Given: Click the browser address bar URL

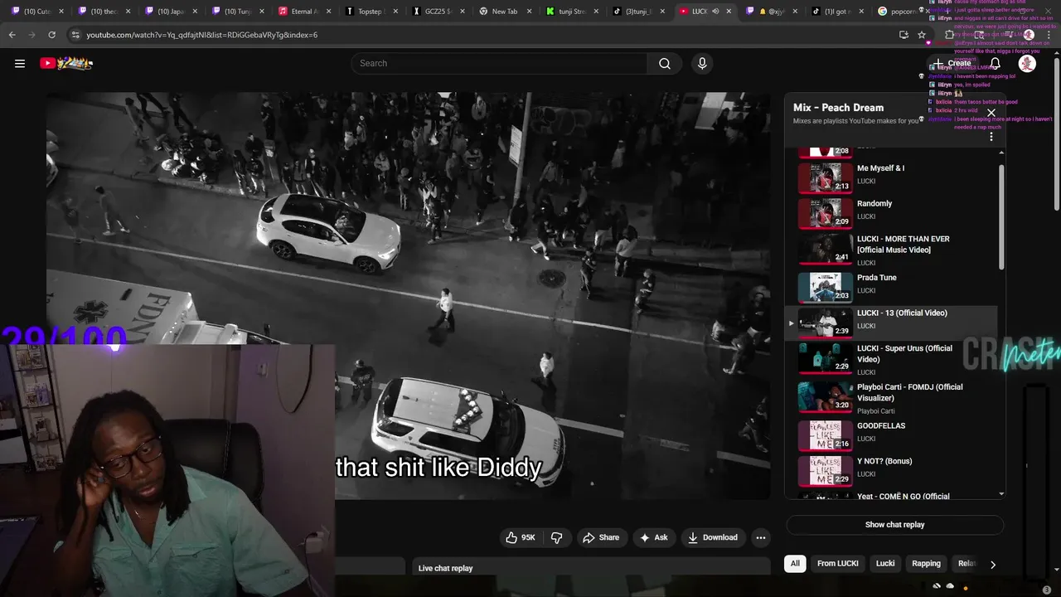Looking at the screenshot, I should click(201, 35).
